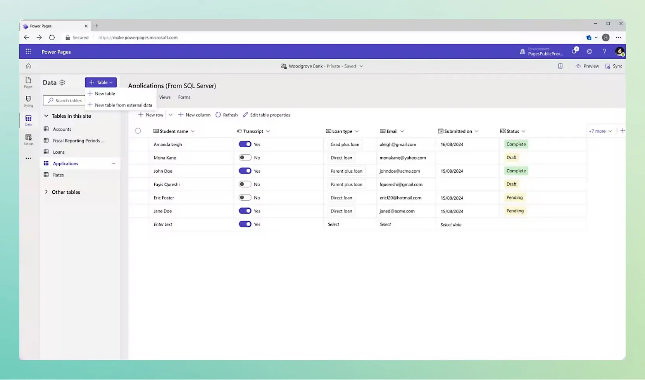Choose New table from external data
Image resolution: width=645 pixels, height=380 pixels.
(x=123, y=105)
